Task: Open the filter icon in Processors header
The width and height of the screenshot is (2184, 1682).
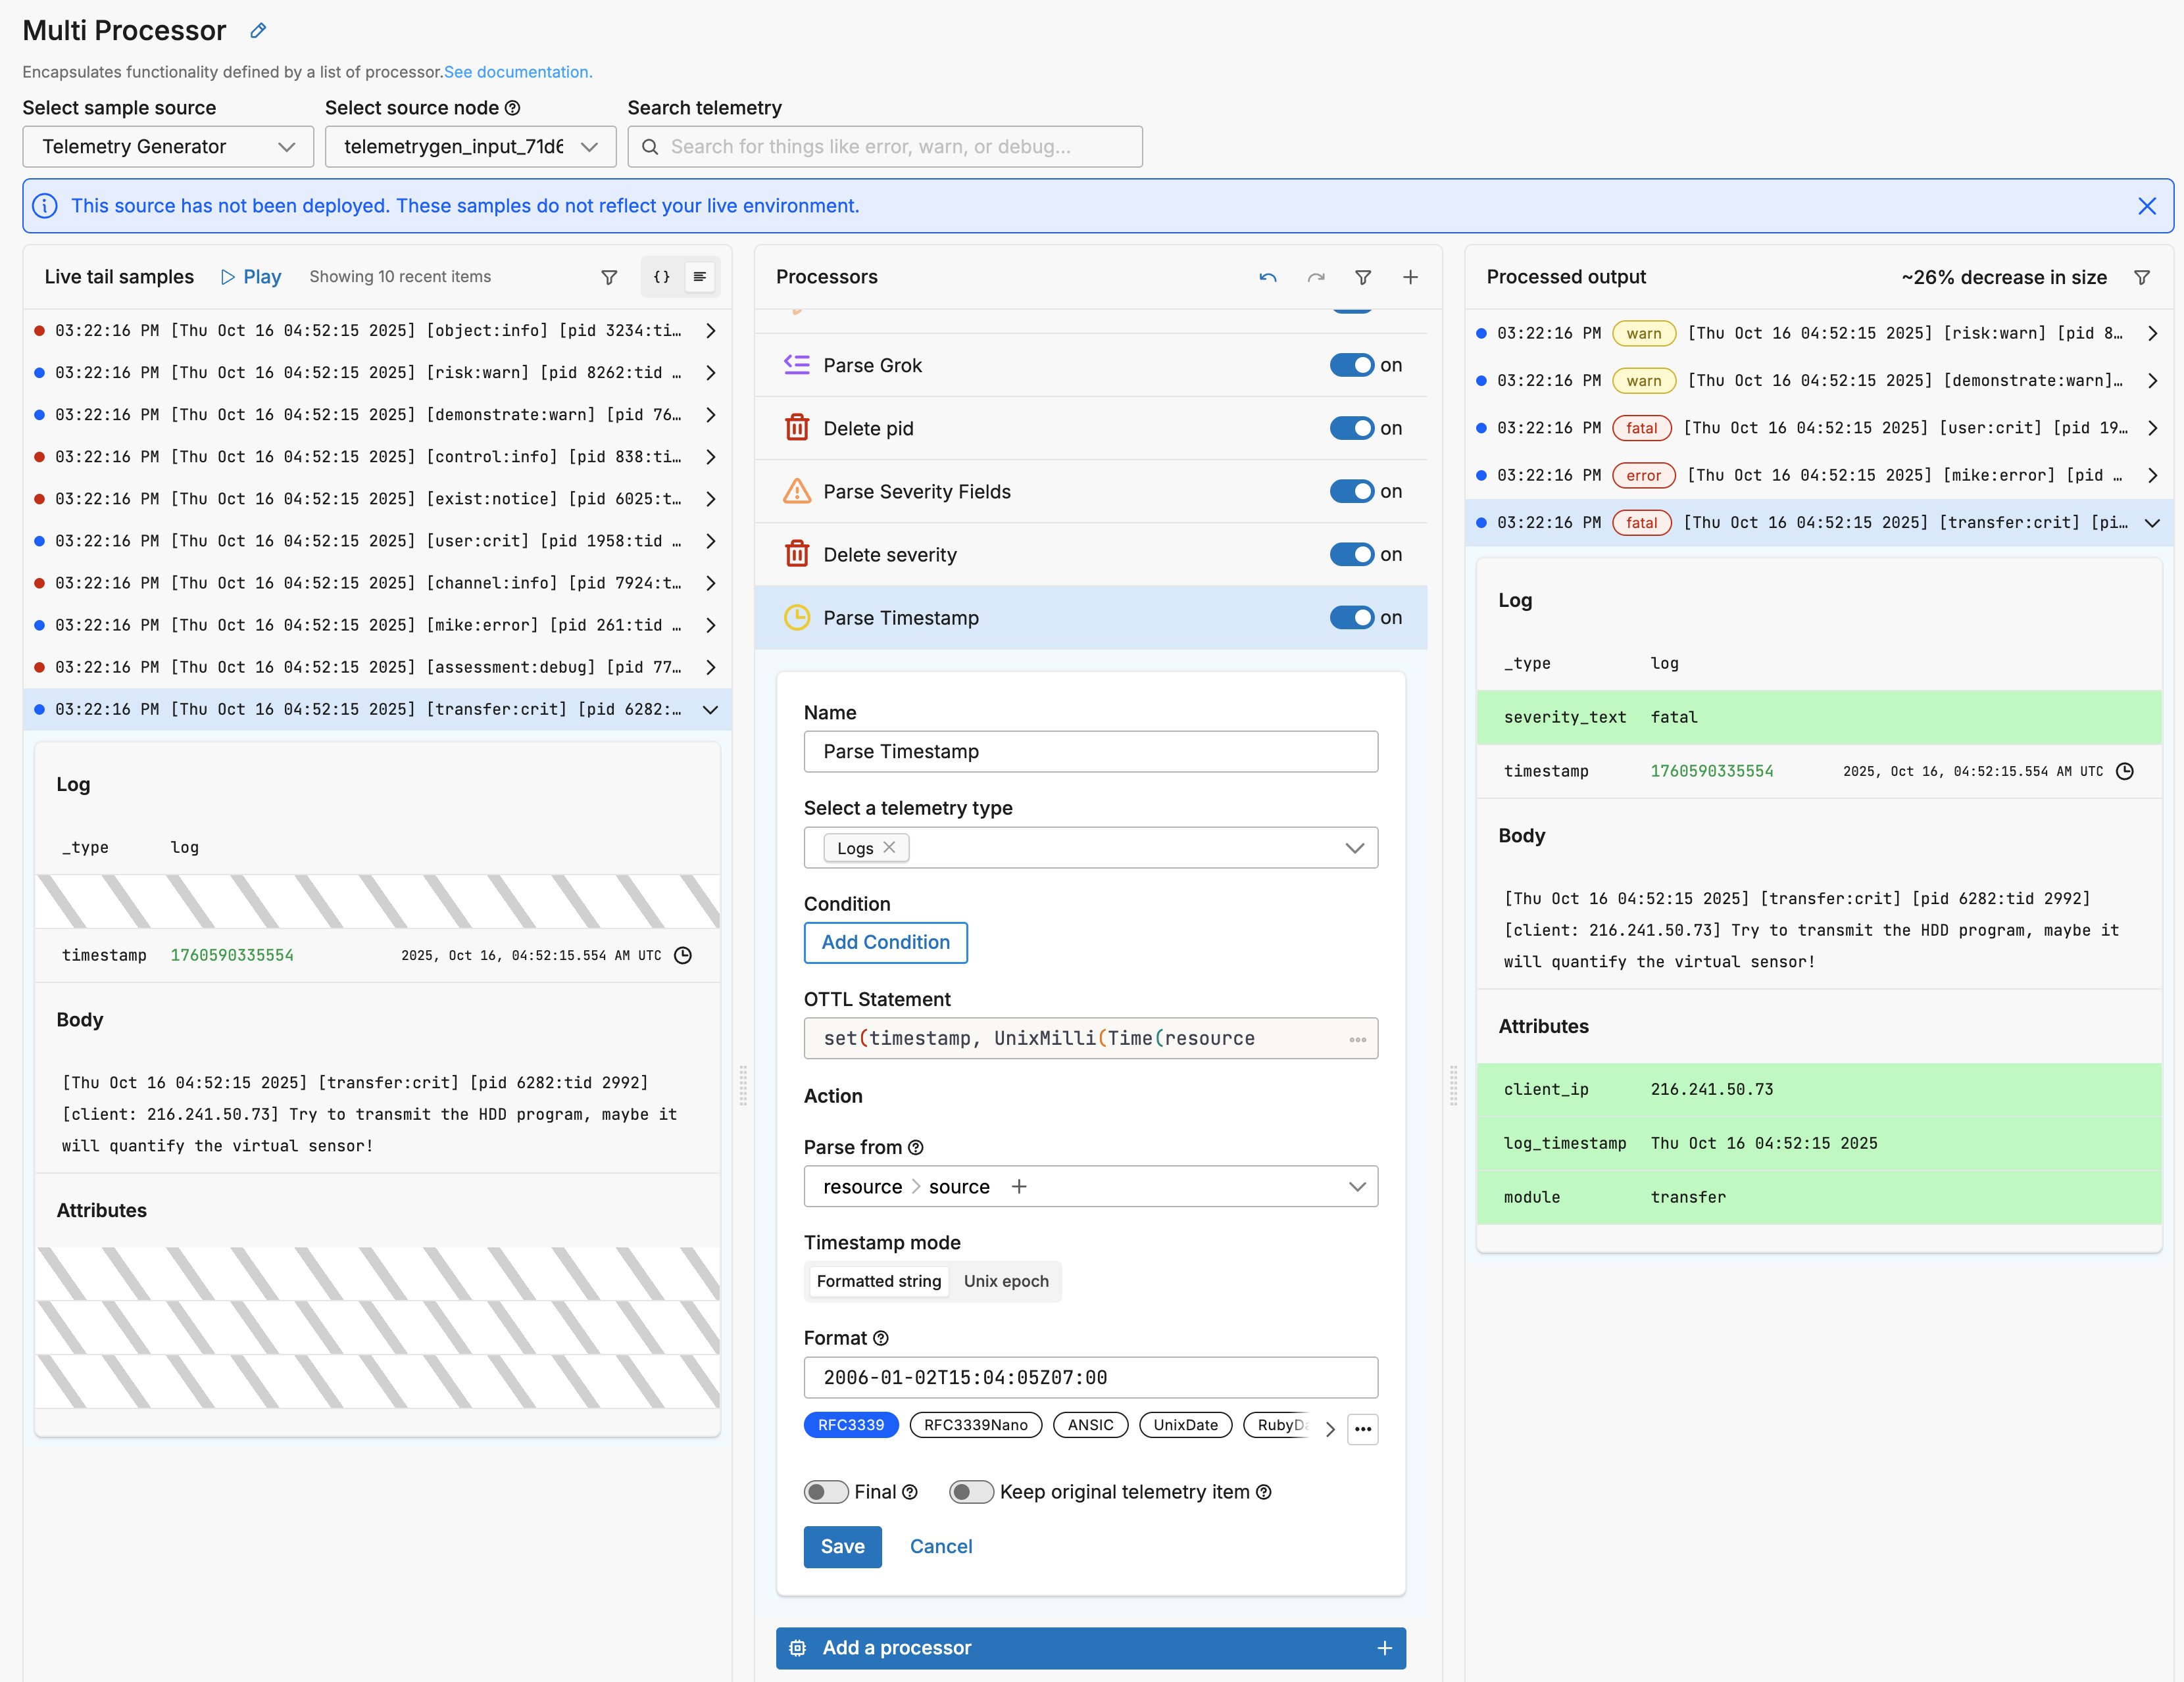Action: point(1363,277)
